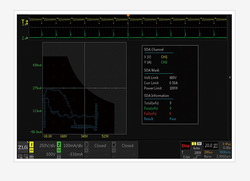Click the -50.0mA Y-axis label
This screenshot has height=181, width=250.
pos(36,132)
